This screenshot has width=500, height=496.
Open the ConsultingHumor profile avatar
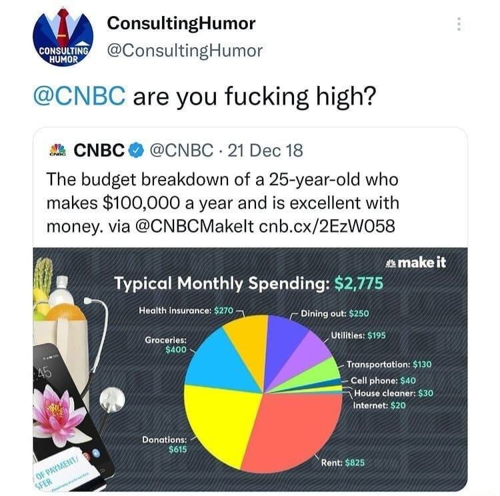[x=63, y=37]
